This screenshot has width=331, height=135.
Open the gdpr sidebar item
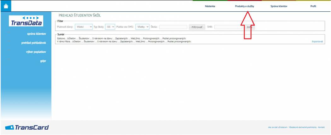click(x=43, y=61)
